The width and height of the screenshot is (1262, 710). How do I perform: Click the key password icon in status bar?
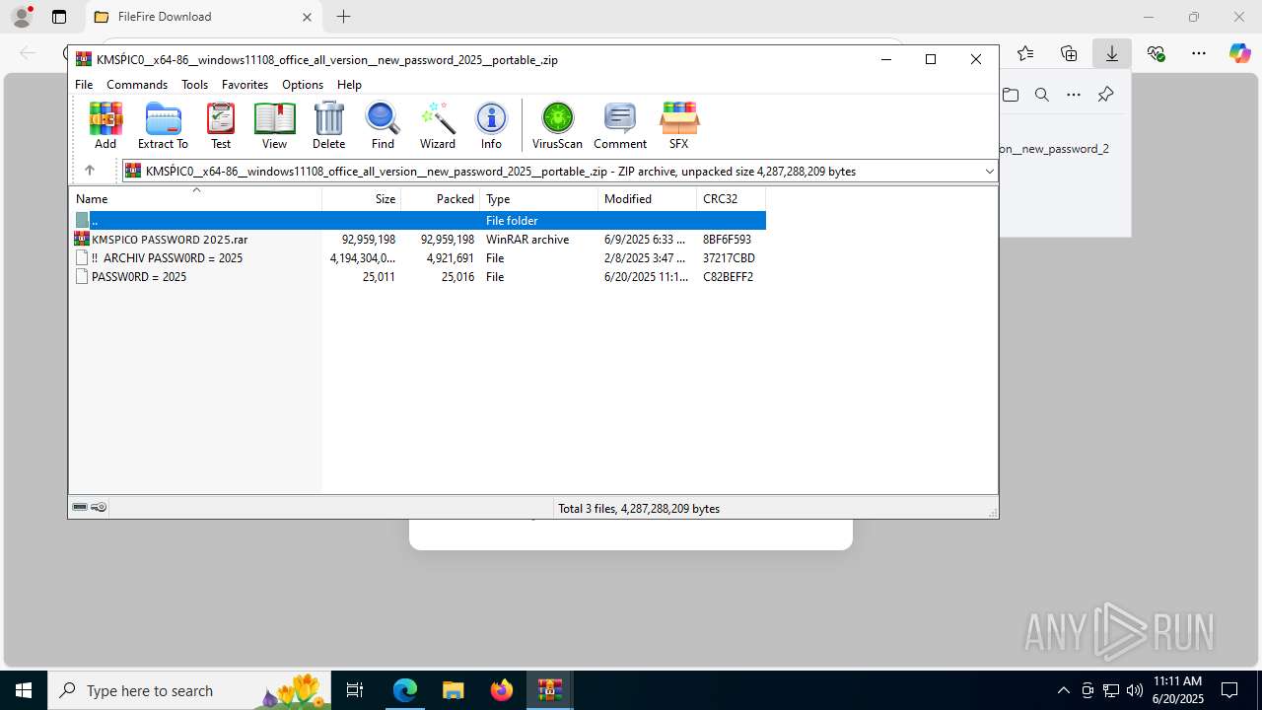click(99, 508)
